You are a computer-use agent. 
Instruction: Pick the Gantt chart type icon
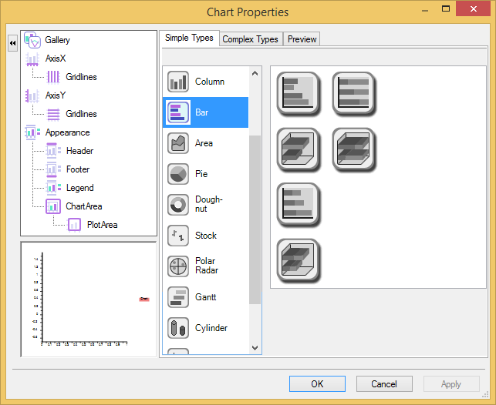pos(178,297)
